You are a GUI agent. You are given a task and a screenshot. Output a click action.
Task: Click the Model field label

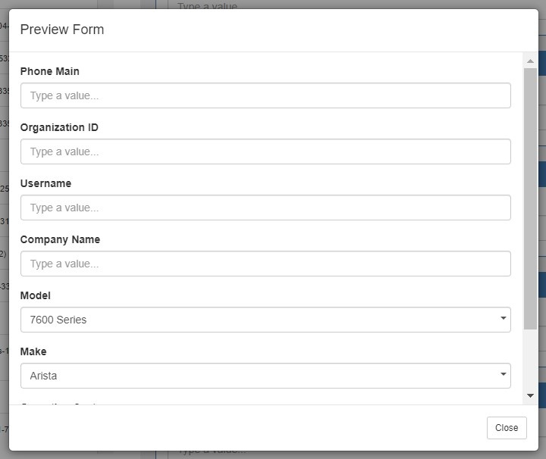(x=36, y=295)
